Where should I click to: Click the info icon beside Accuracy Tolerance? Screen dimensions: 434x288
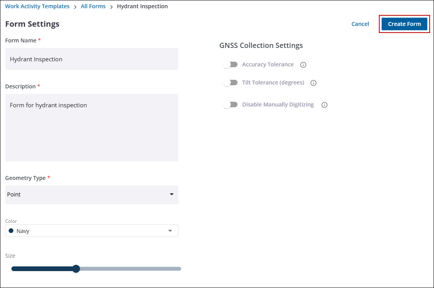click(x=303, y=65)
